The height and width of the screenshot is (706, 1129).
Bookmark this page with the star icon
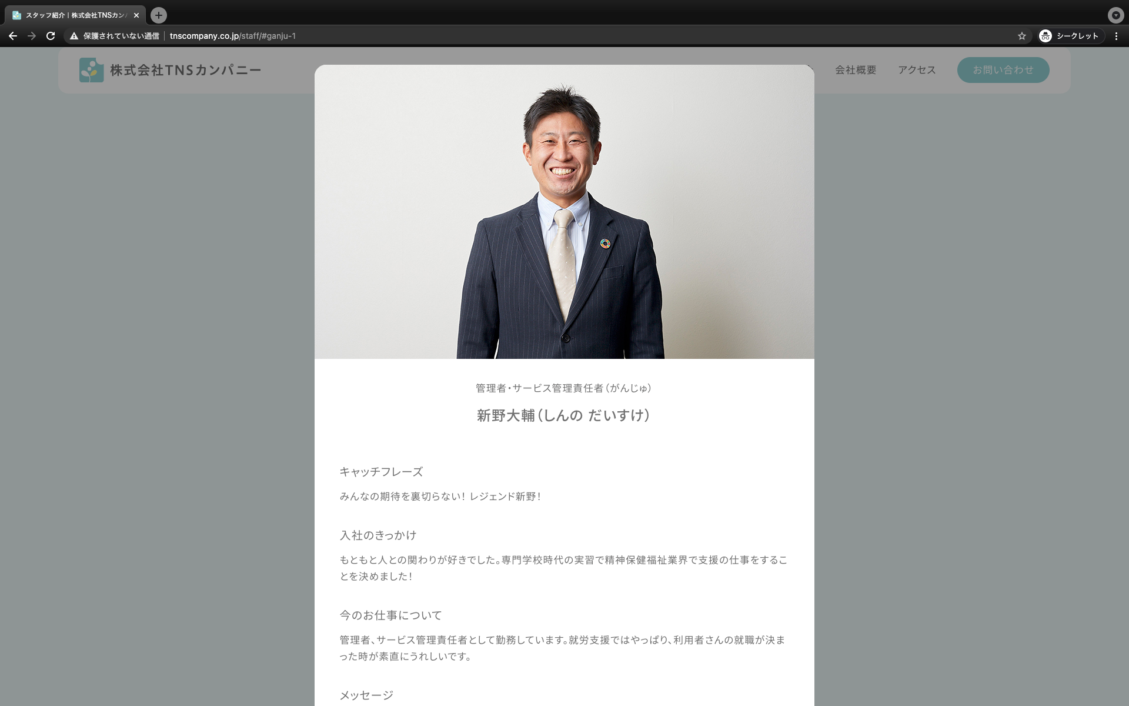coord(1022,36)
